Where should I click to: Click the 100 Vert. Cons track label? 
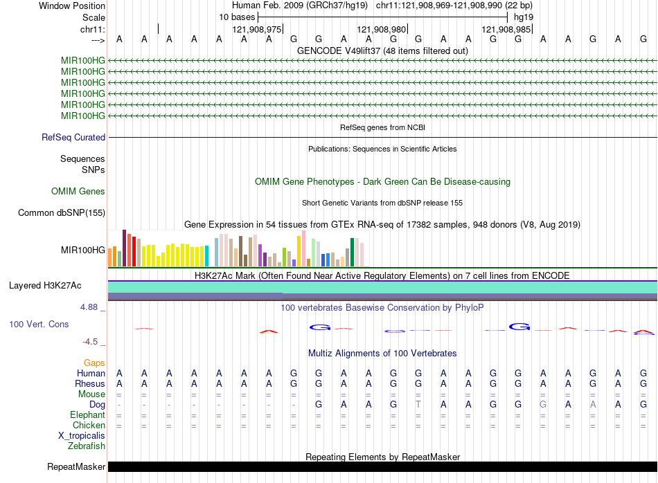(39, 324)
